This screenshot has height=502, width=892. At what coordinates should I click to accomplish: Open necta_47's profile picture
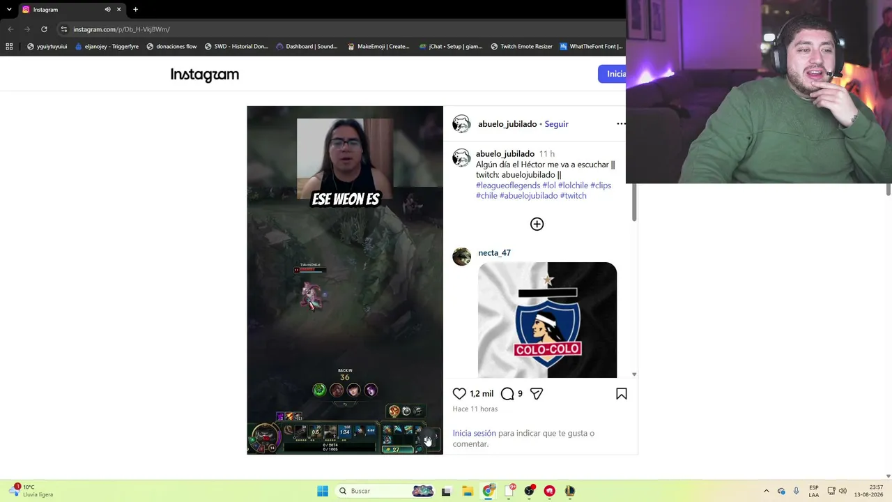tap(461, 257)
